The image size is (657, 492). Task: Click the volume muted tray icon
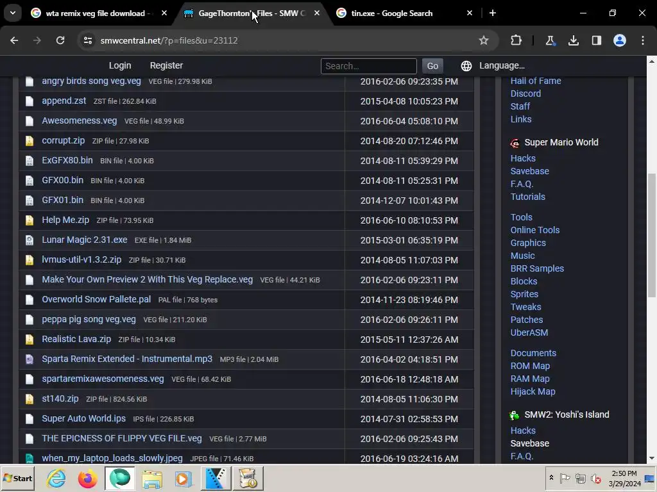tap(595, 478)
